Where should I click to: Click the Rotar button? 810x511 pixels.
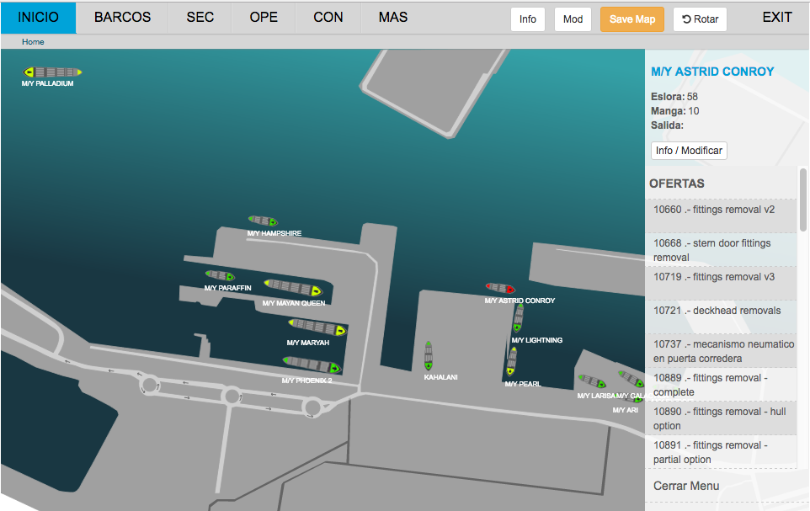coord(700,19)
